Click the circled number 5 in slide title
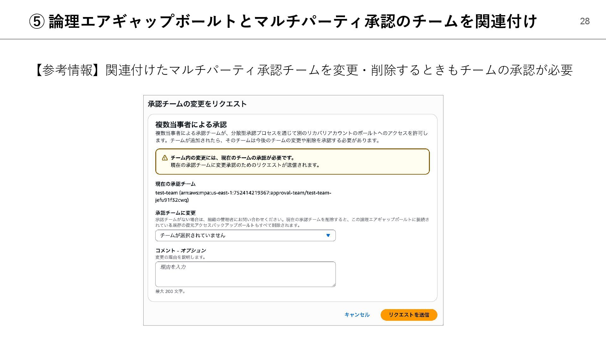Screen dimensions: 606x341 coord(37,21)
